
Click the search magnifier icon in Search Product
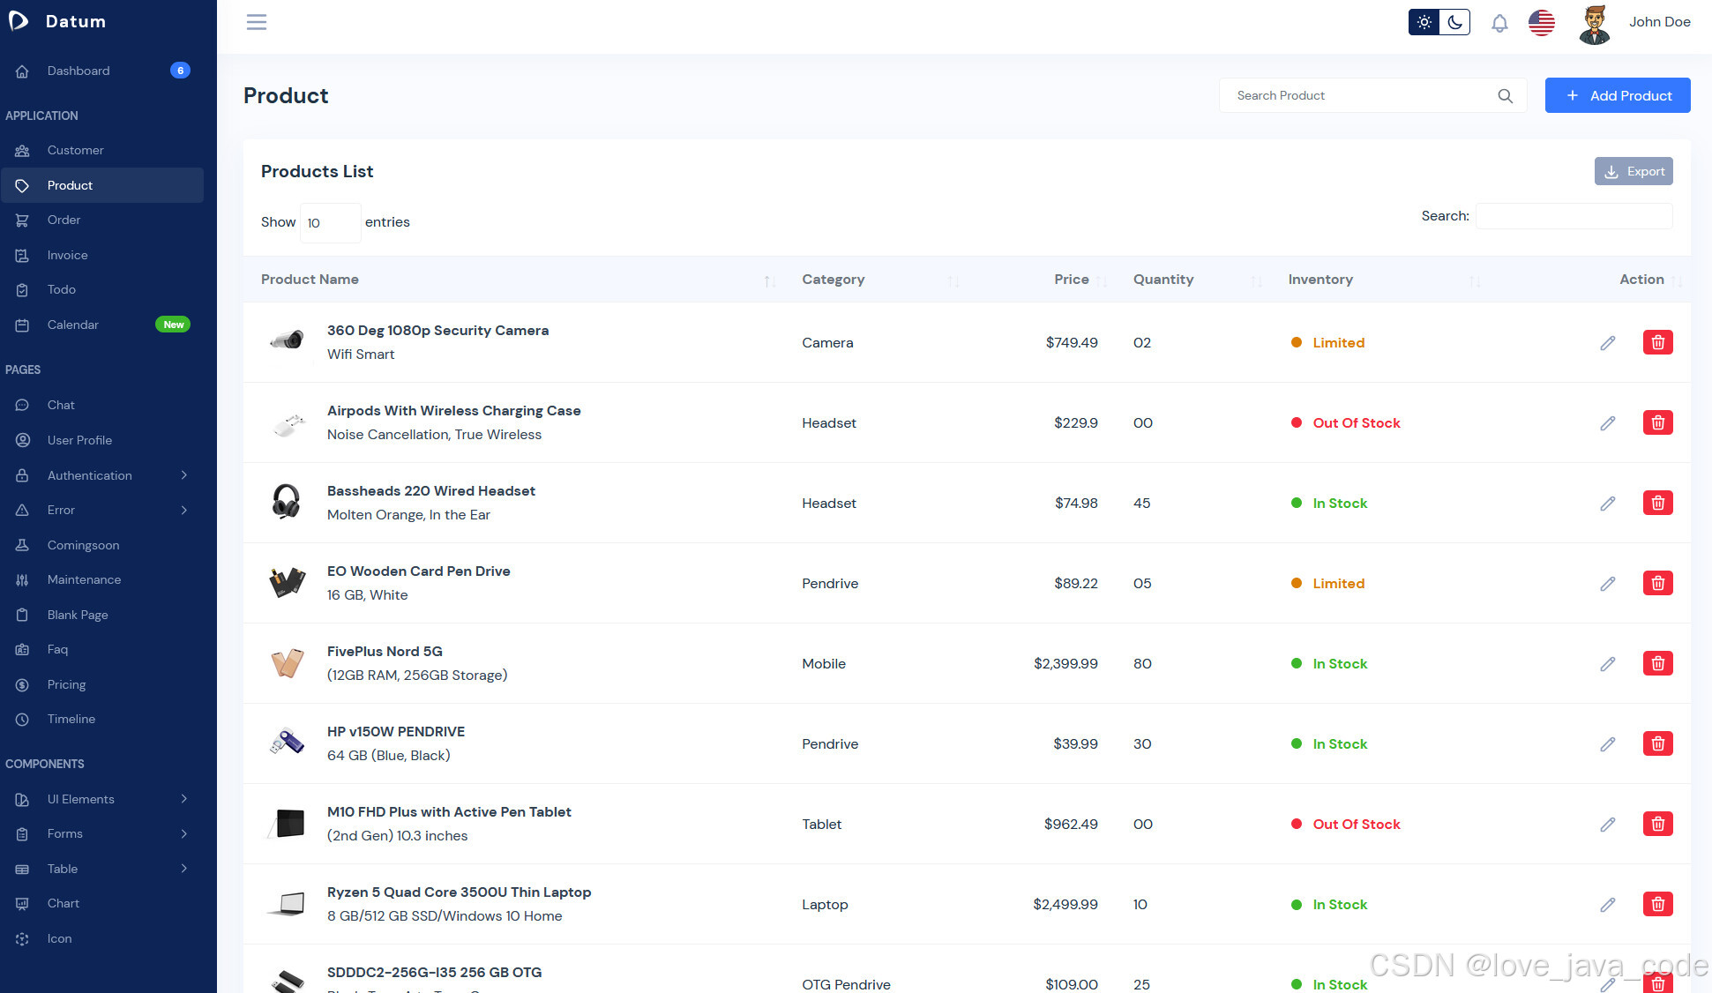pos(1505,96)
